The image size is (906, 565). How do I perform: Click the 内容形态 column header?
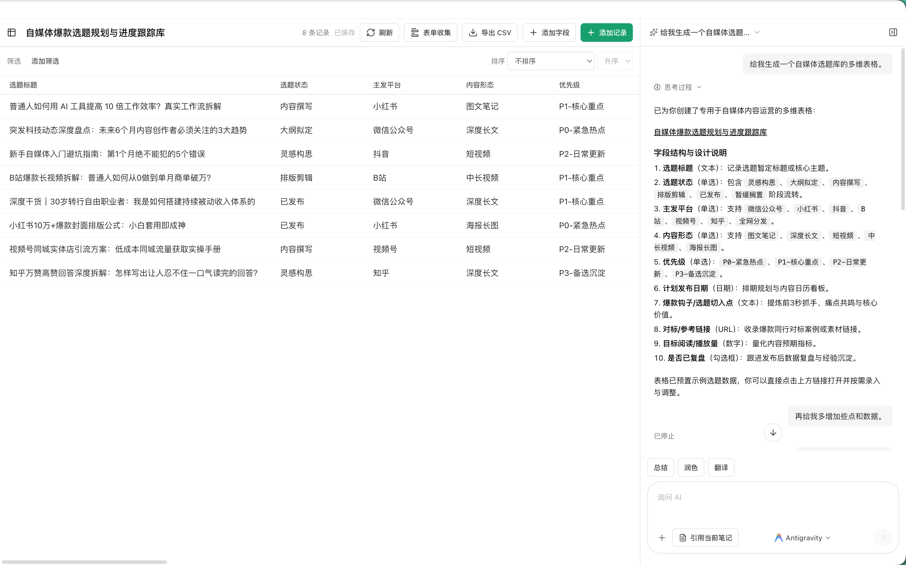[480, 85]
